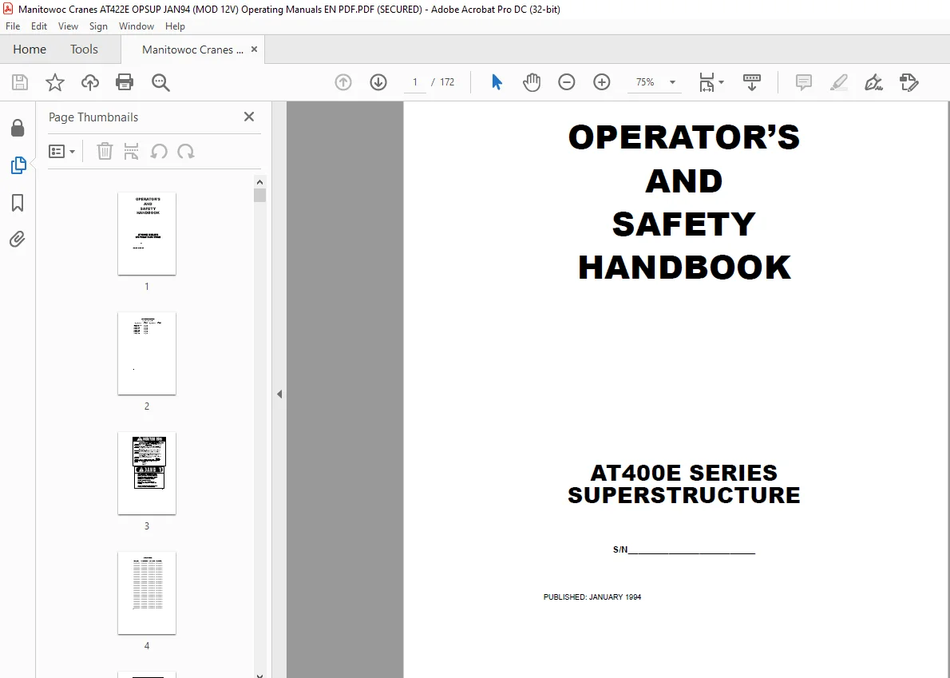The height and width of the screenshot is (678, 950).
Task: Go to next page arrow
Action: [378, 82]
